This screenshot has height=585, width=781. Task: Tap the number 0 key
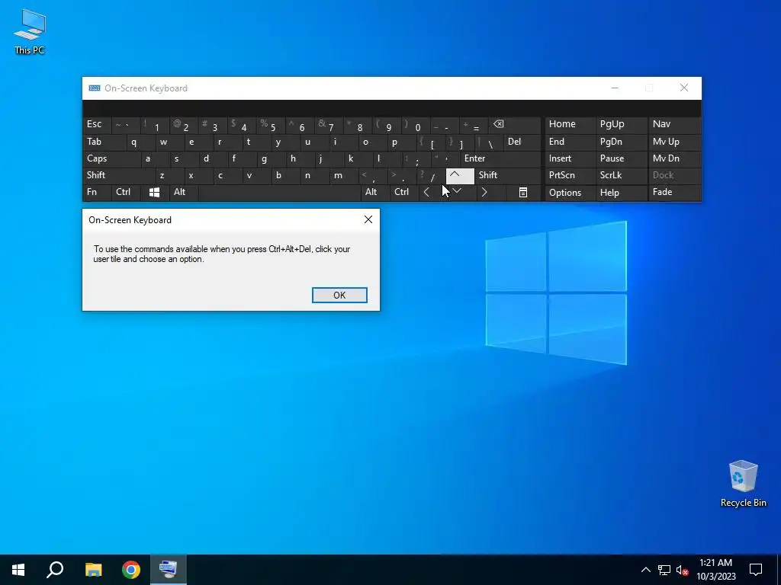[x=416, y=124]
